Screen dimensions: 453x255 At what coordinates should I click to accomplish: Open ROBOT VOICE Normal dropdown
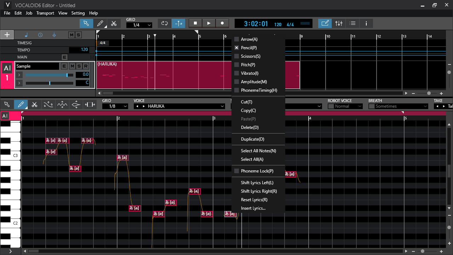pos(345,106)
